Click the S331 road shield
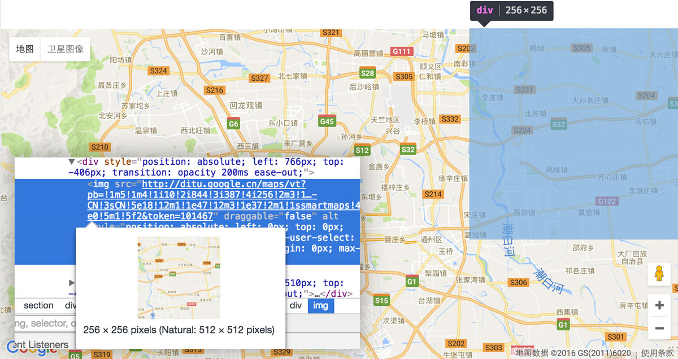The image size is (678, 359). (525, 90)
